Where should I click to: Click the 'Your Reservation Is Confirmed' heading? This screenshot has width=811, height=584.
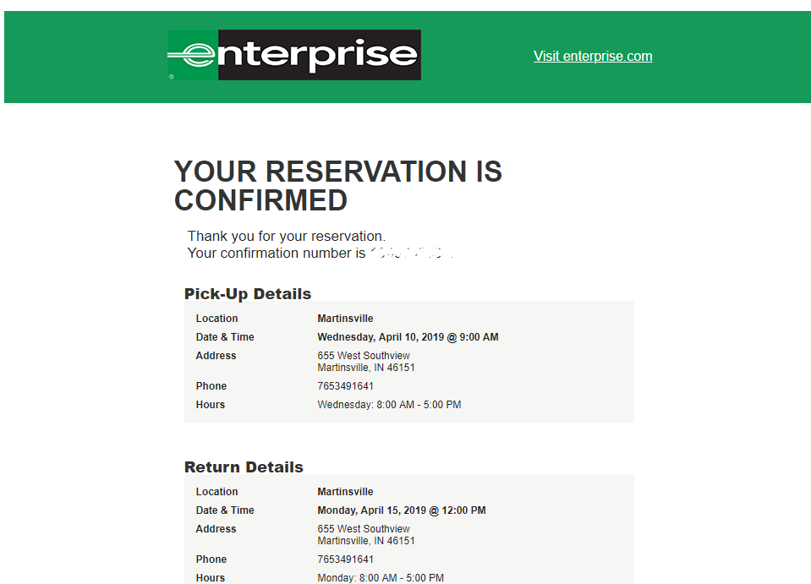337,186
